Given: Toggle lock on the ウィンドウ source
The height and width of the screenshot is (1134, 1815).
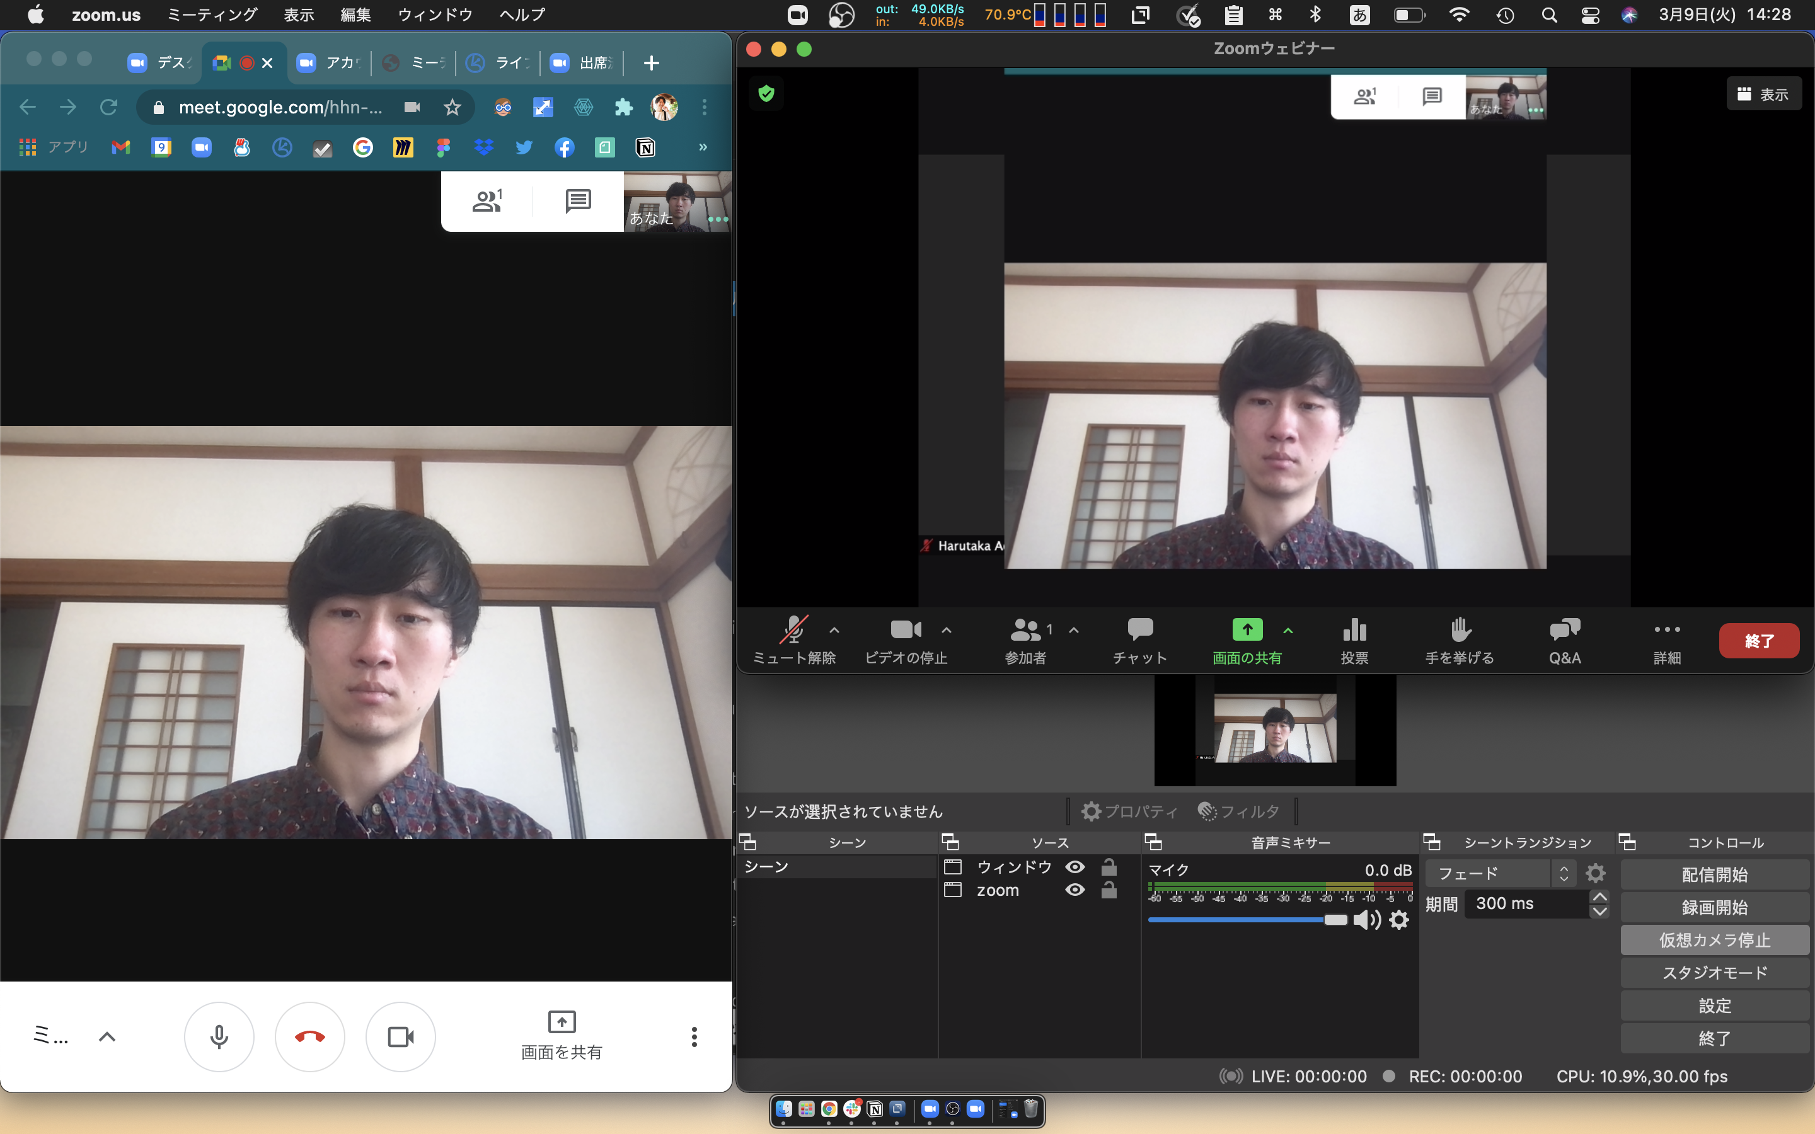Looking at the screenshot, I should (x=1109, y=867).
